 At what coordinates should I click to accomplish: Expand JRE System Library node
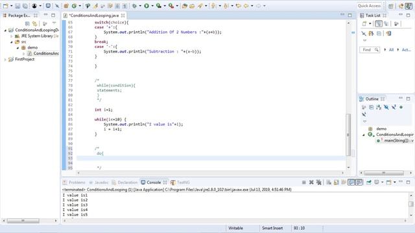point(12,36)
